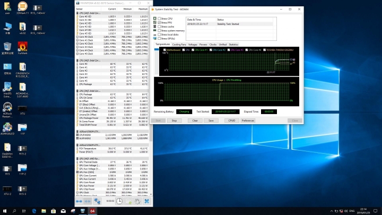This screenshot has width=382, height=215.
Task: Open the R15_-160mV image file
Action: click(38, 29)
